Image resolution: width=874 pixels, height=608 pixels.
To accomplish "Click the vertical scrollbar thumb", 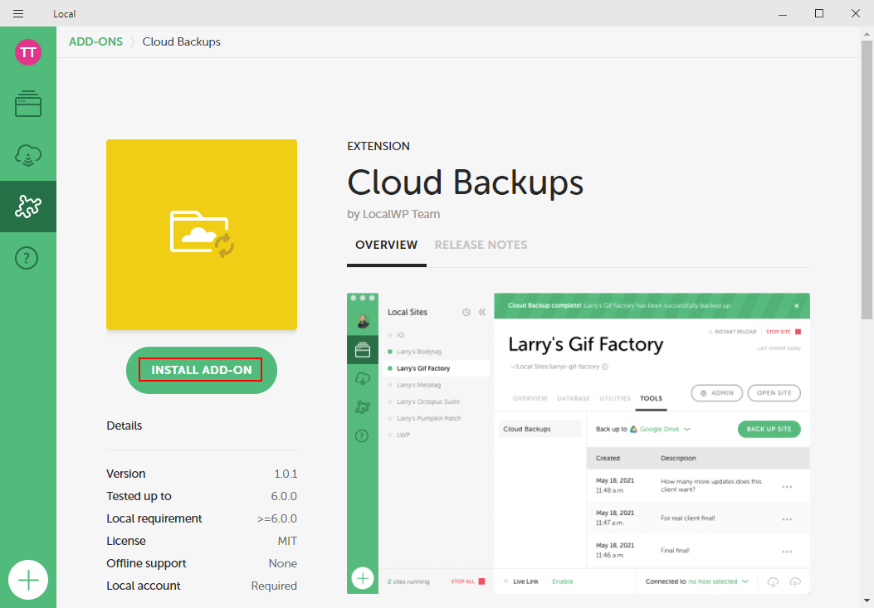I will (867, 178).
